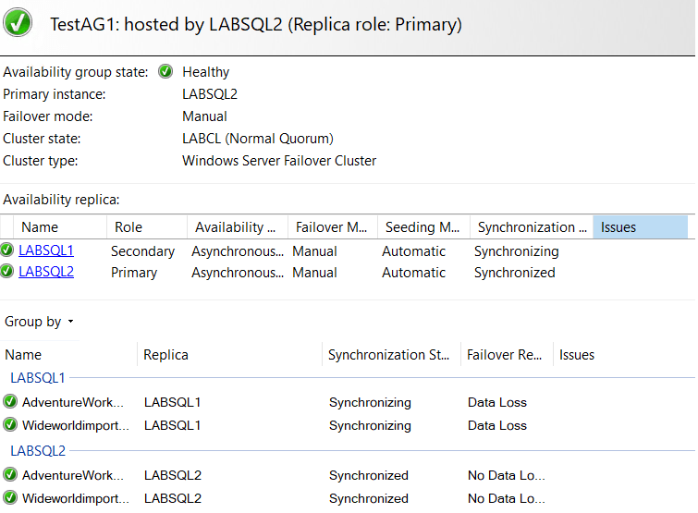Select the 'Primary' role cell
The image size is (698, 513).
tap(134, 273)
